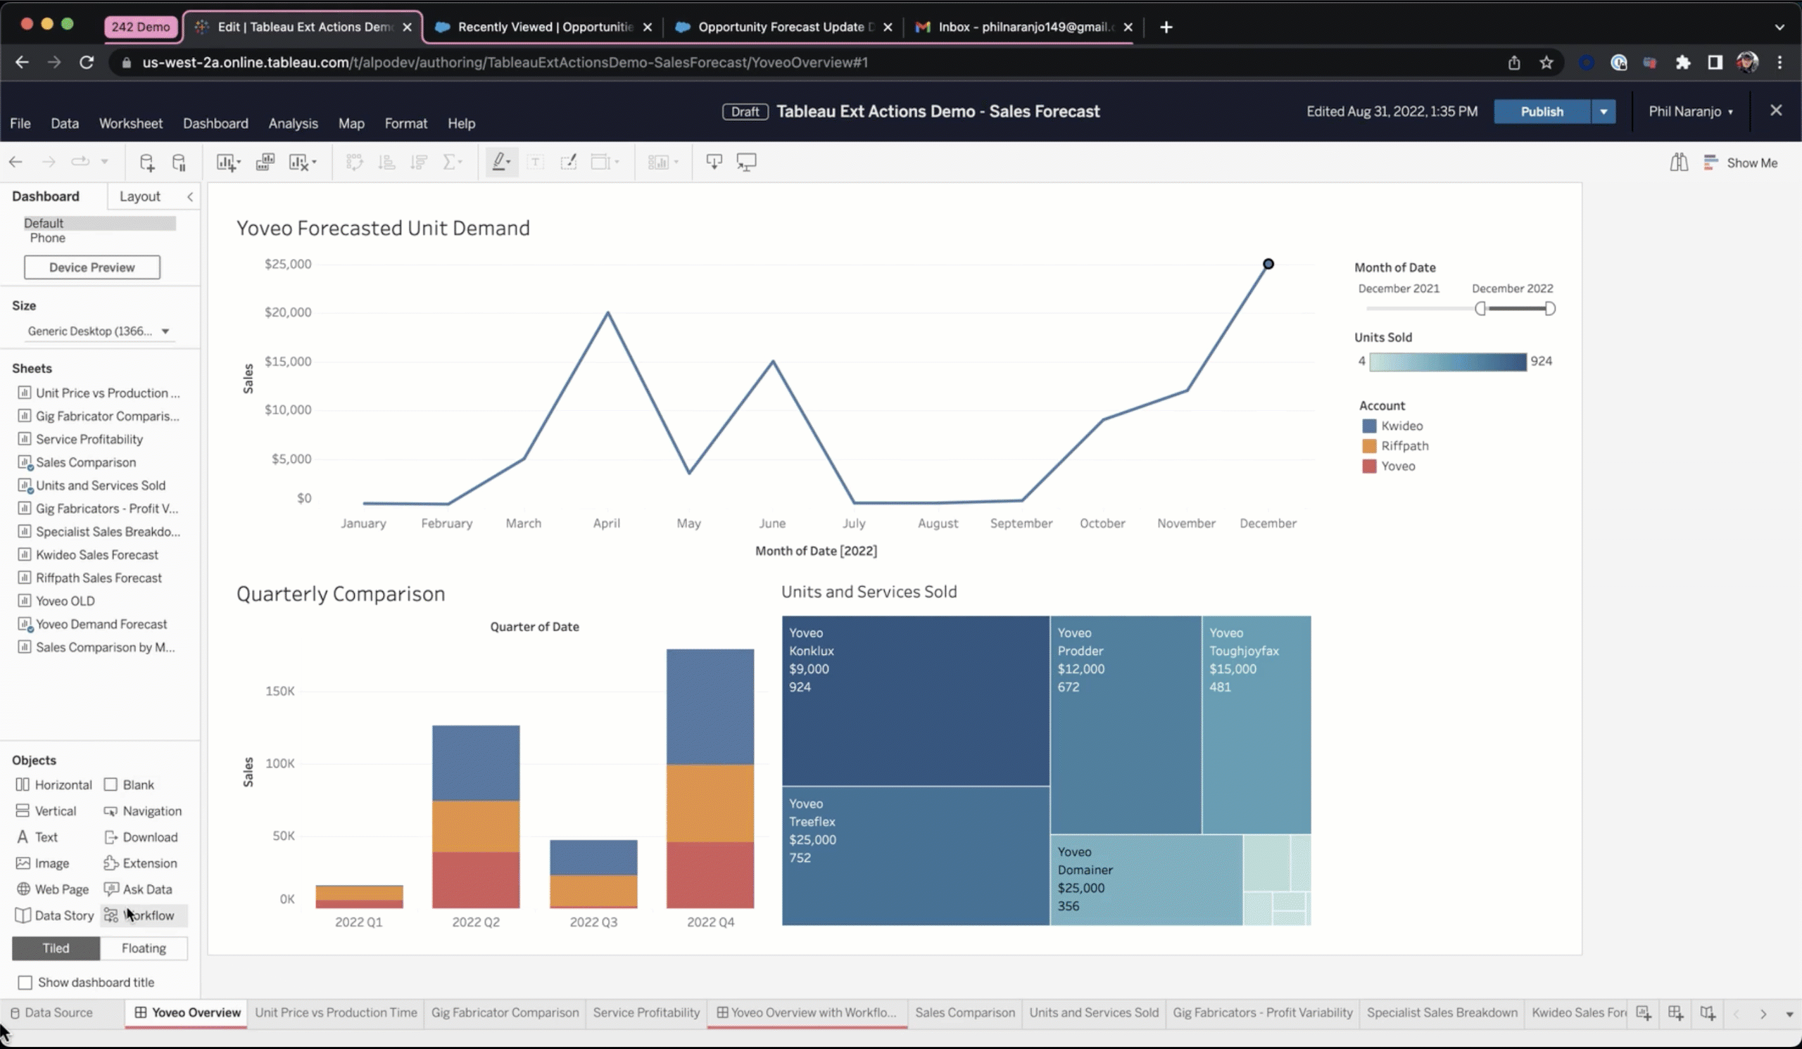Click the Highlighter/annotation tool icon
The height and width of the screenshot is (1049, 1802).
pos(498,163)
